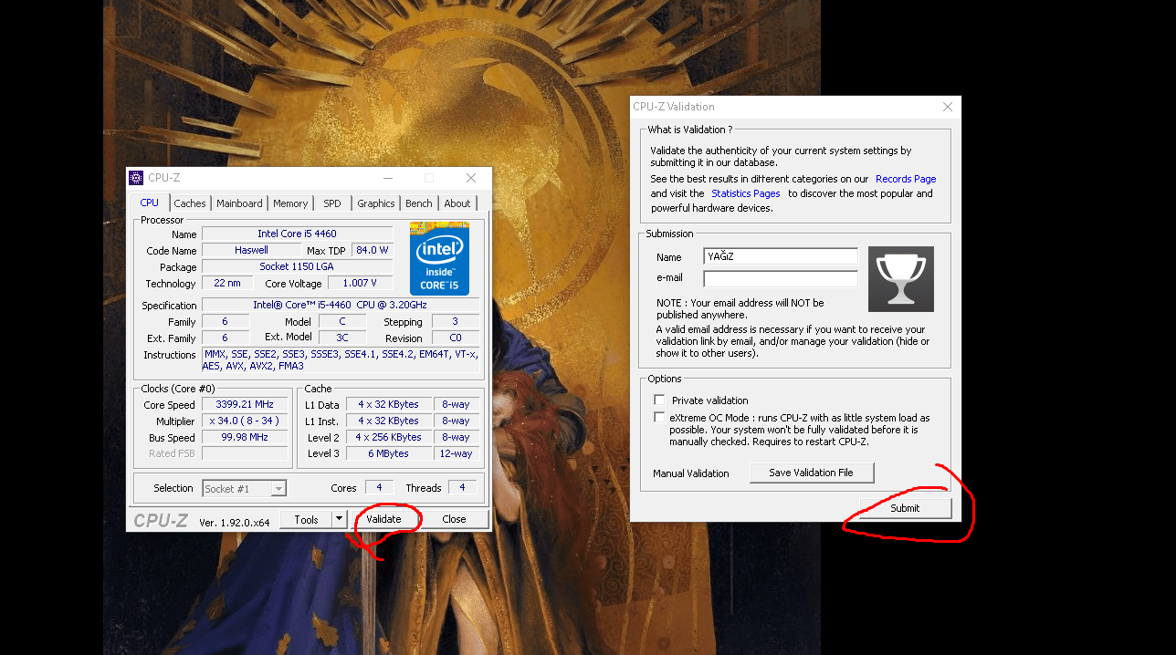Click the Submit button
This screenshot has height=655, width=1176.
(905, 508)
